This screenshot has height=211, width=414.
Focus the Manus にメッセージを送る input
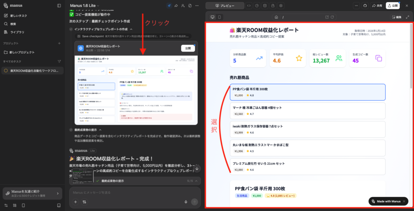[x=135, y=193]
